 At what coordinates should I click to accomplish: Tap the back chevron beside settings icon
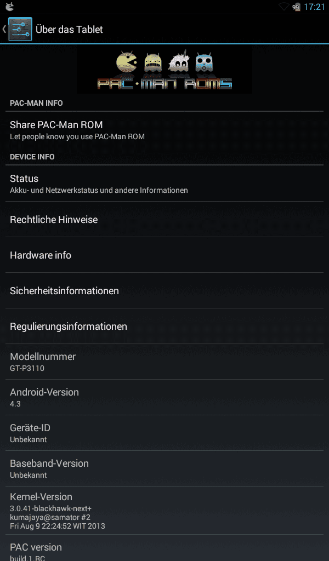point(4,29)
